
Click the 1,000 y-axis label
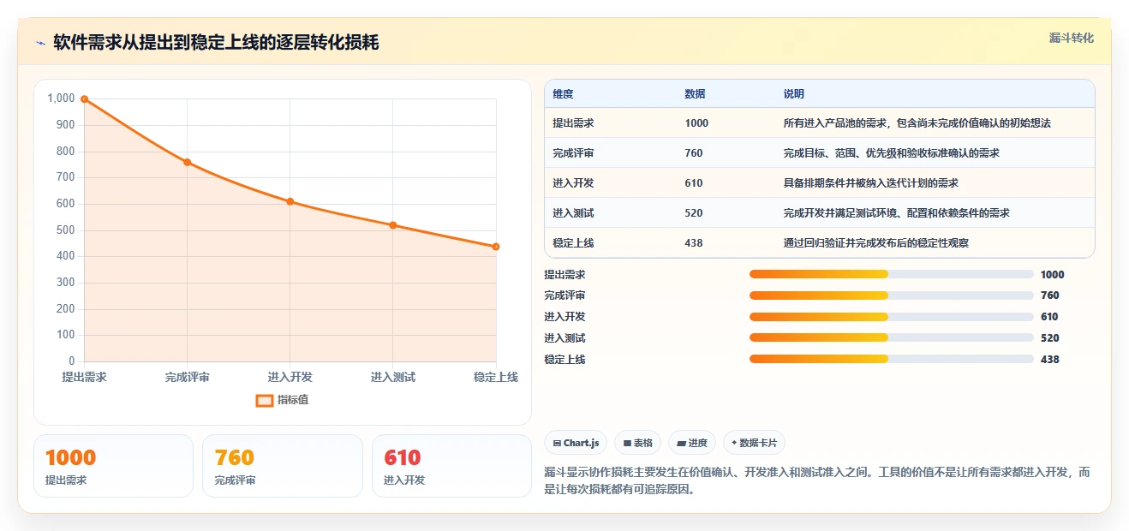click(x=61, y=98)
